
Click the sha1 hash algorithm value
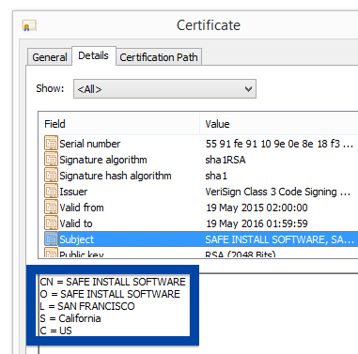click(x=216, y=176)
